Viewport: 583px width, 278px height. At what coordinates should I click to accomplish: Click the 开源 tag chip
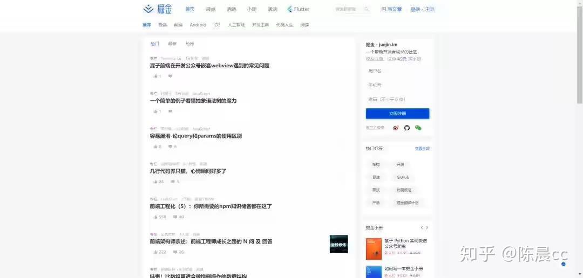400,164
